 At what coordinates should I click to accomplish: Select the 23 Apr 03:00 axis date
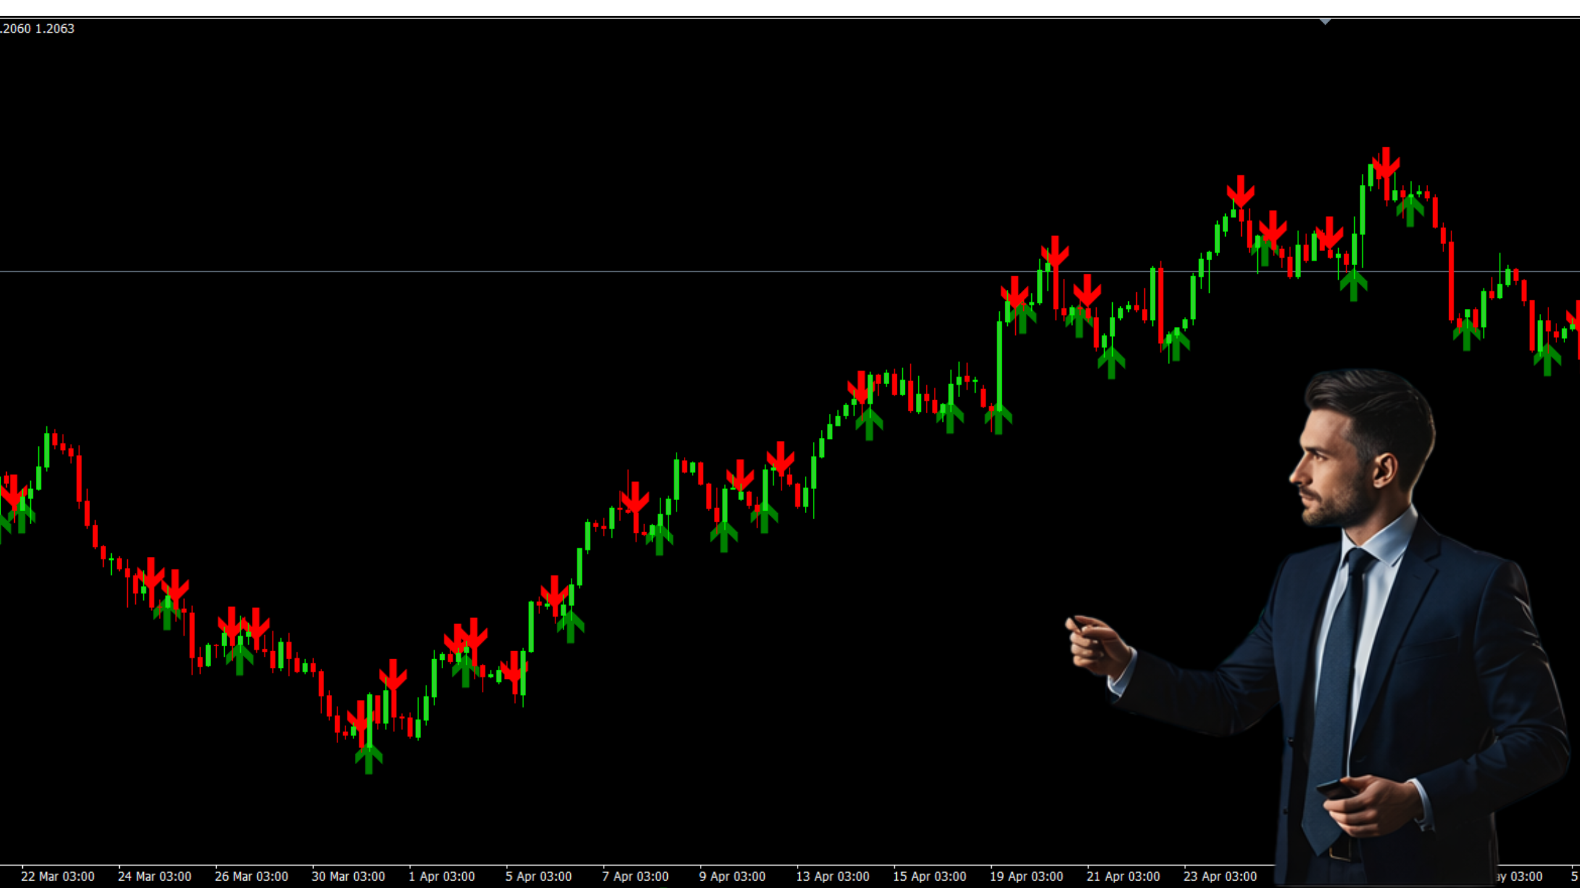1220,876
